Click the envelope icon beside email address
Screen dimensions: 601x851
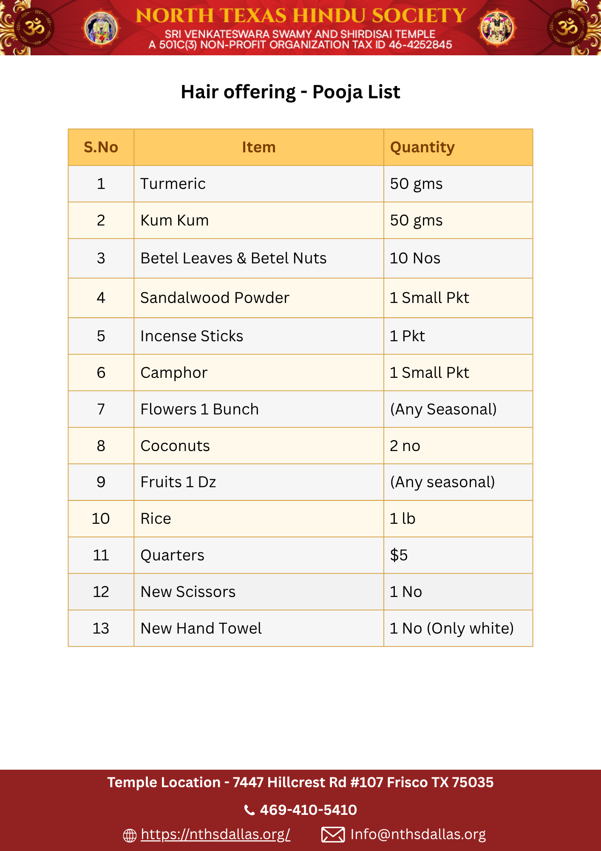(x=333, y=835)
